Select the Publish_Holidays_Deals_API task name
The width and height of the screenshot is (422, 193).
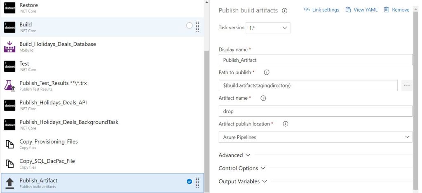click(53, 103)
